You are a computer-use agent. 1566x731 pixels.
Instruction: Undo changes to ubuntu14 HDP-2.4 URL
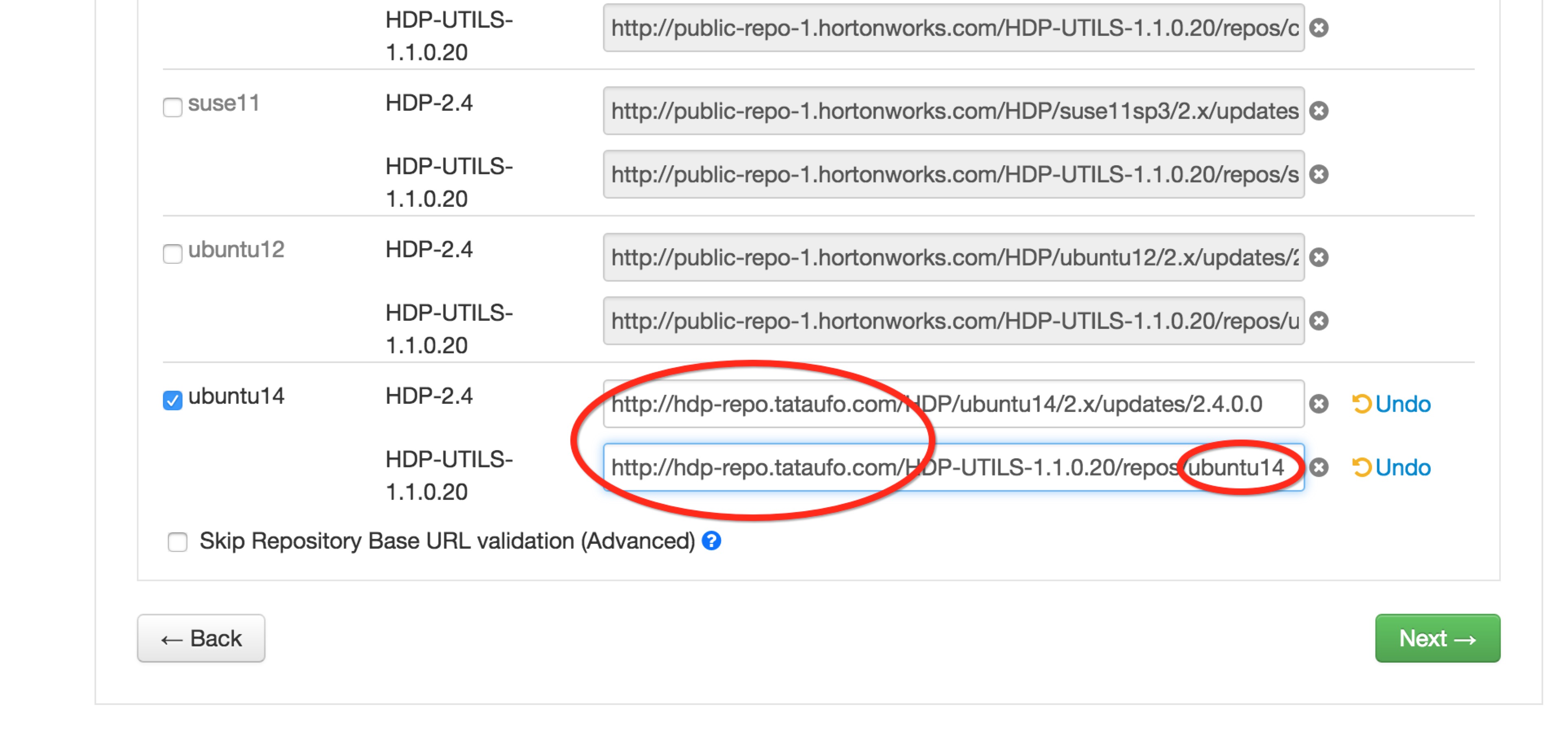[1392, 404]
